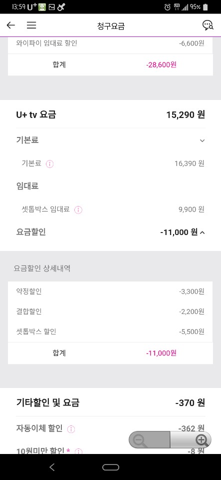This screenshot has width=221, height=480.
Task: Tap the U+ tv 요금 heading
Action: [36, 115]
